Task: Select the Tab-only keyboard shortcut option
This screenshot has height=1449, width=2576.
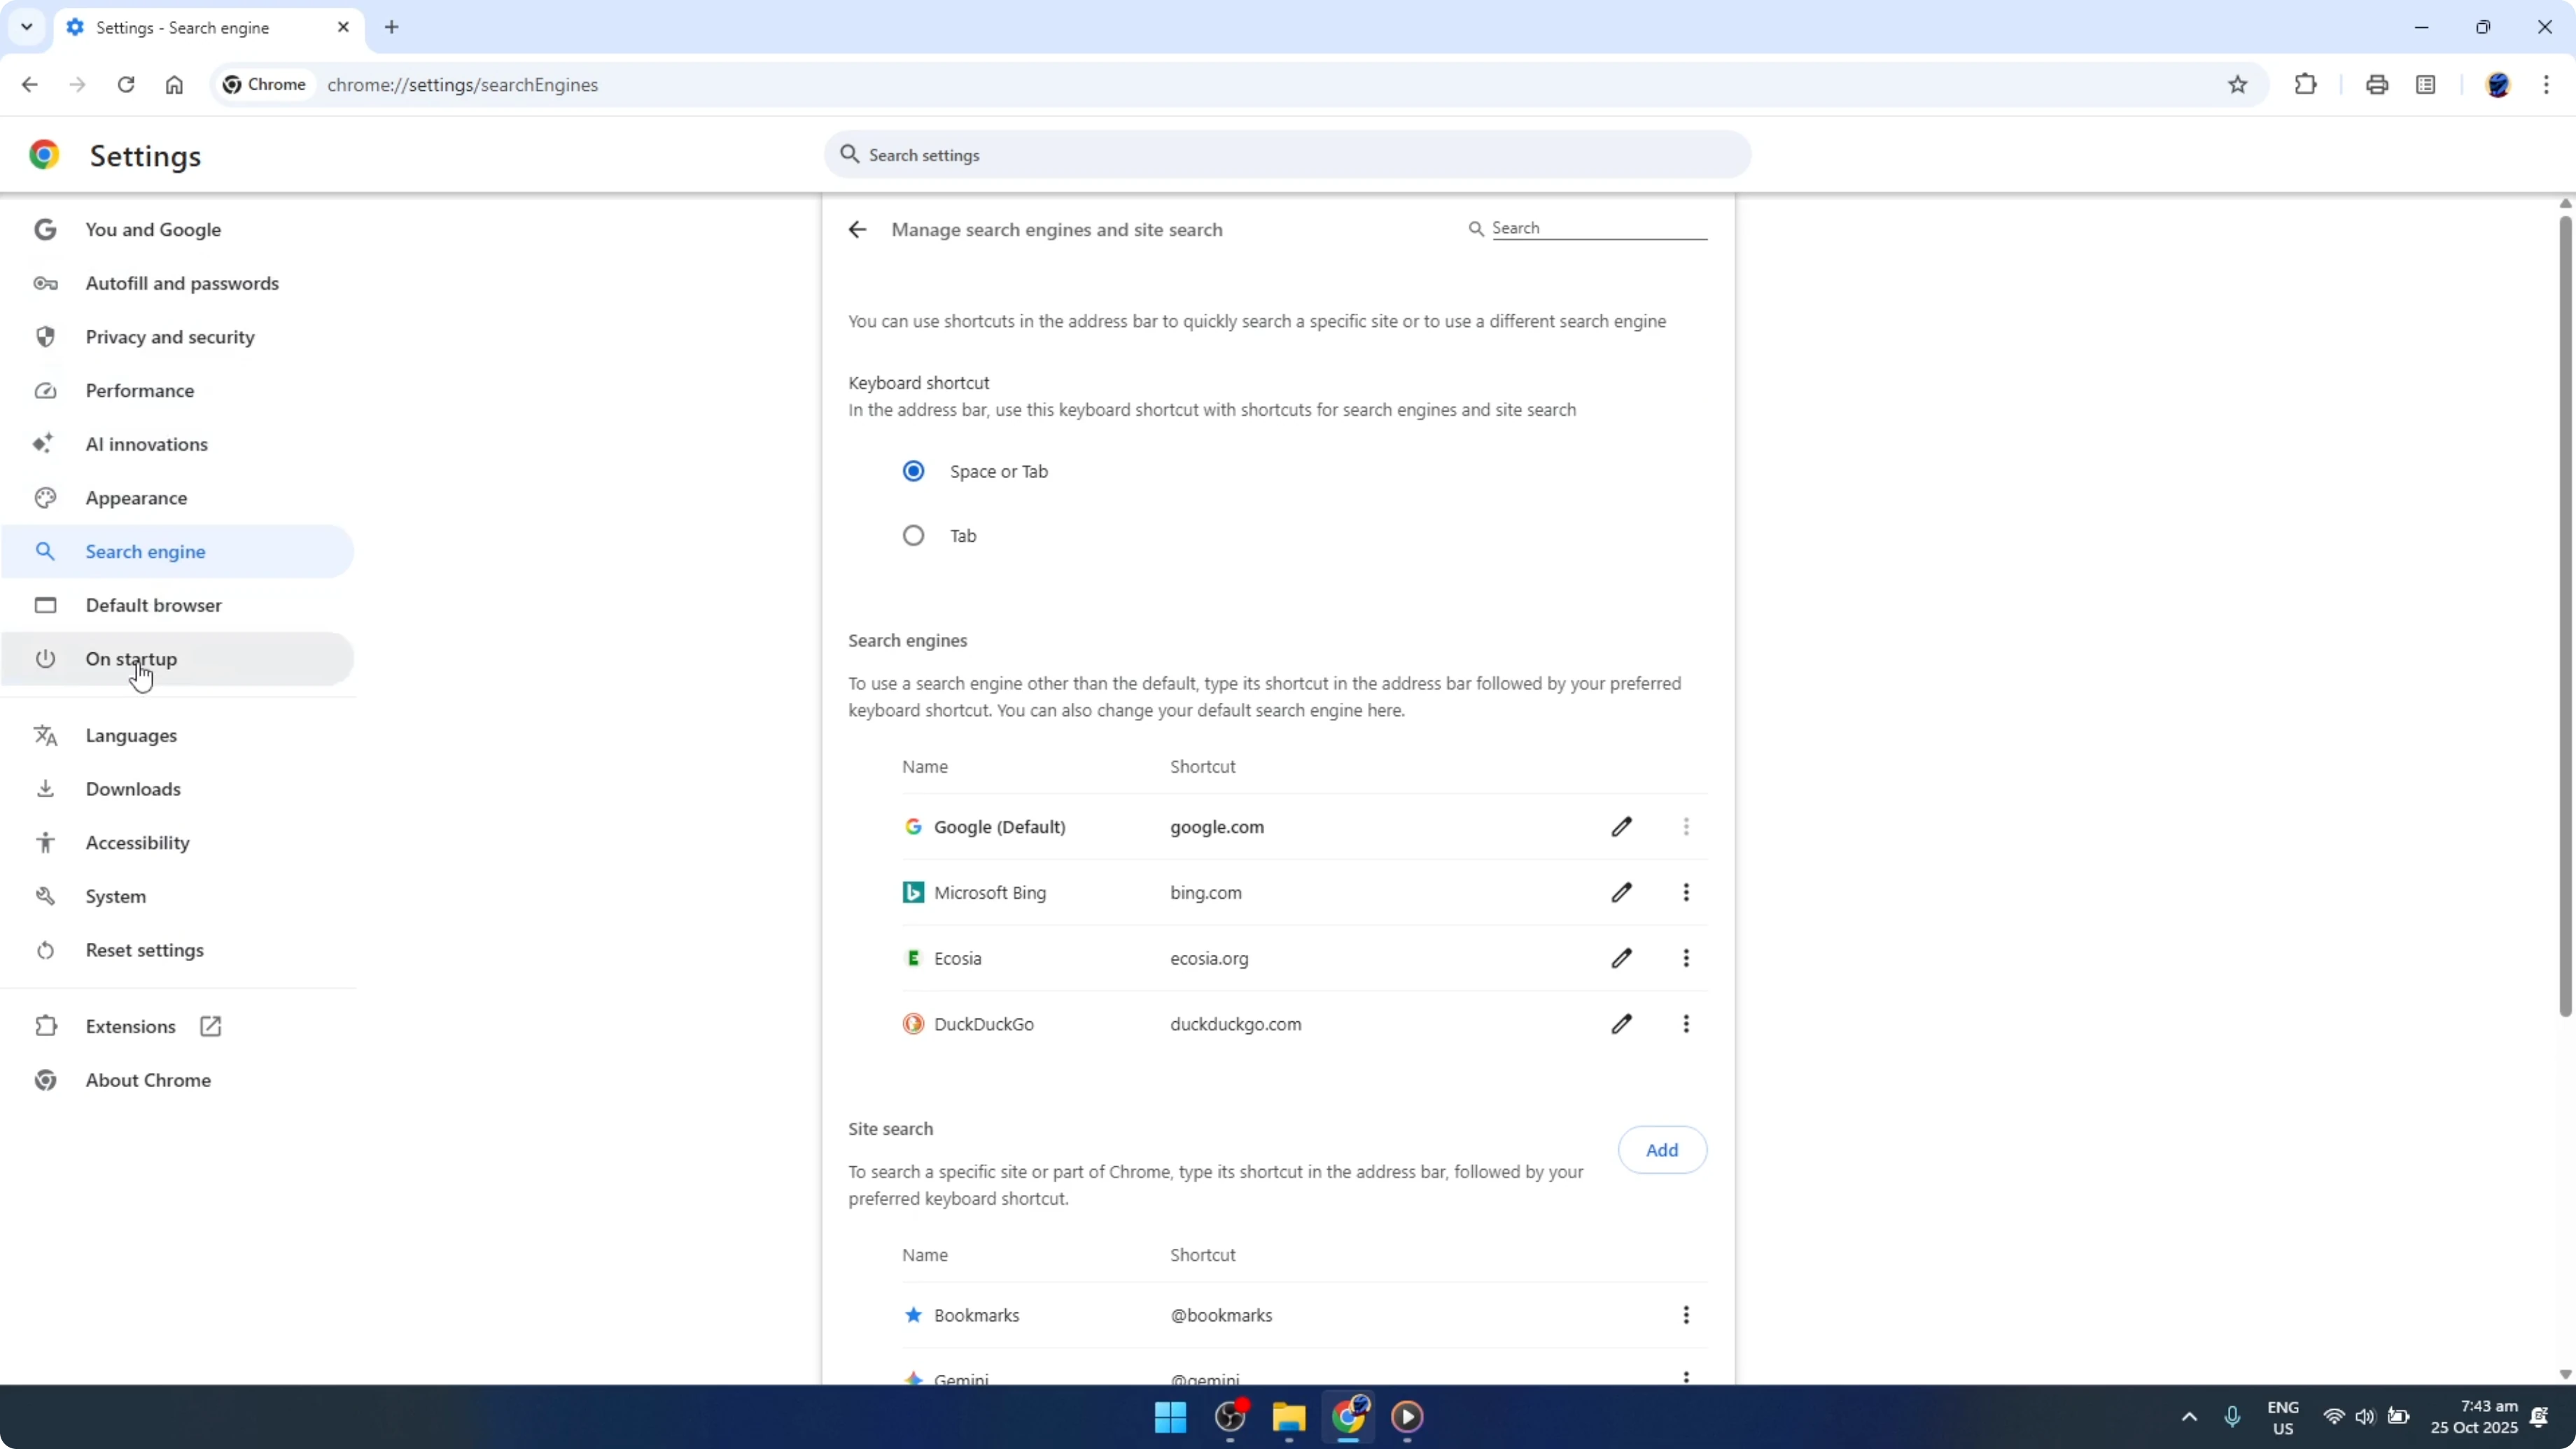Action: pyautogui.click(x=913, y=536)
